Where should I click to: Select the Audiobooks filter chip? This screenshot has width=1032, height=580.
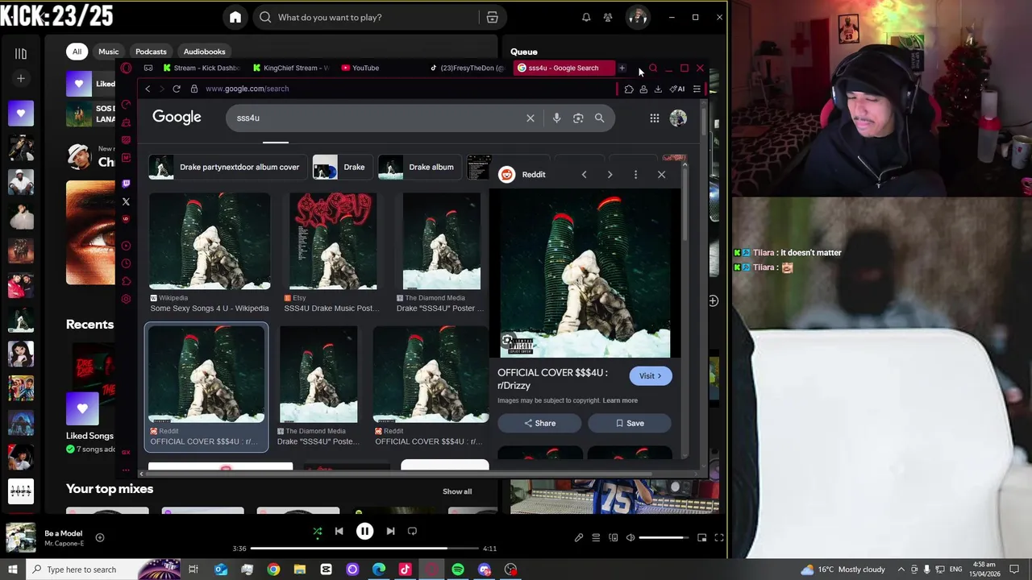[204, 52]
